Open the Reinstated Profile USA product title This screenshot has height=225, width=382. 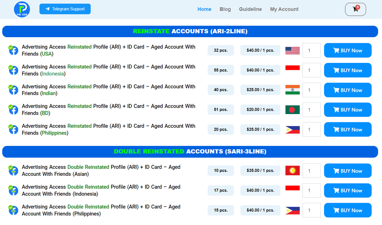[x=109, y=50]
